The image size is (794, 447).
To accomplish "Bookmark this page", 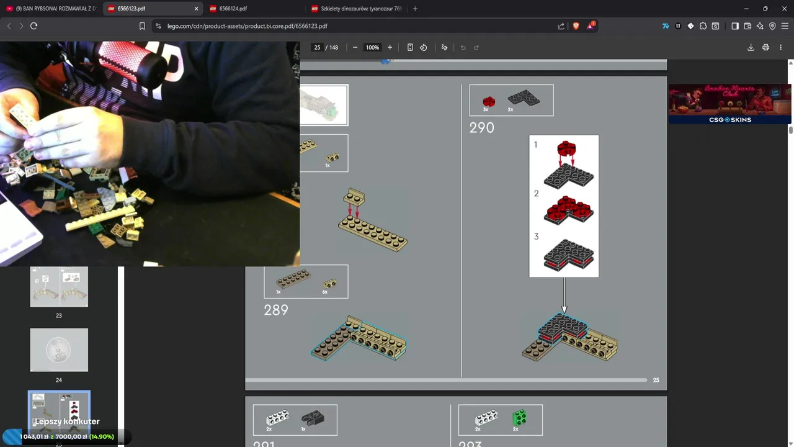I will coord(142,26).
